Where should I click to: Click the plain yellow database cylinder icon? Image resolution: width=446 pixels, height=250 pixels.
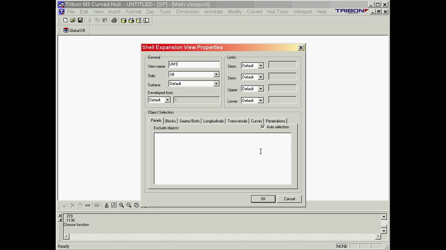pyautogui.click(x=123, y=20)
